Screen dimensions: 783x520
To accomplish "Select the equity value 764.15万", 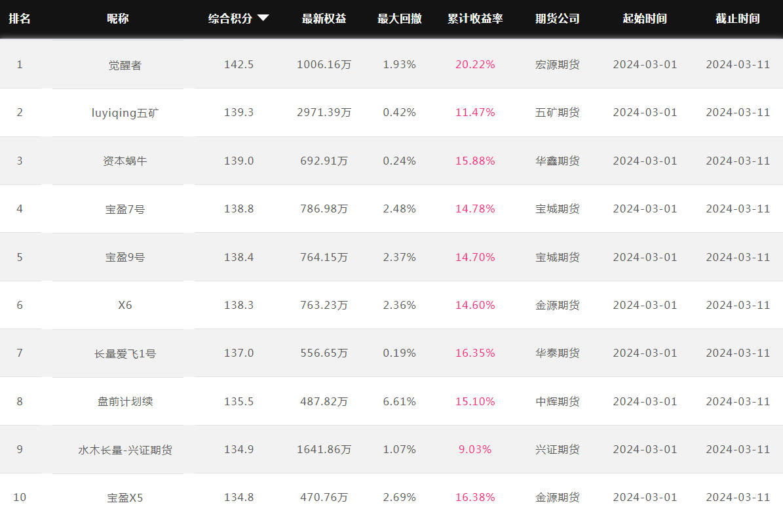I will (x=324, y=257).
